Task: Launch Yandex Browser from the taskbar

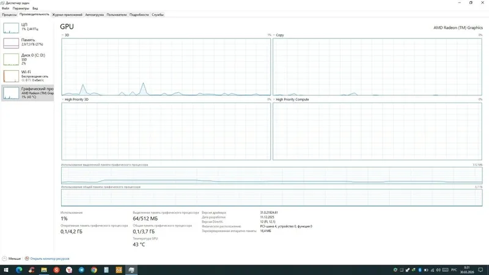Action: click(x=69, y=270)
